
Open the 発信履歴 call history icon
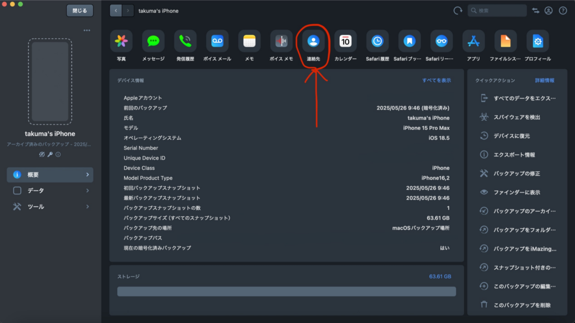[x=185, y=41]
